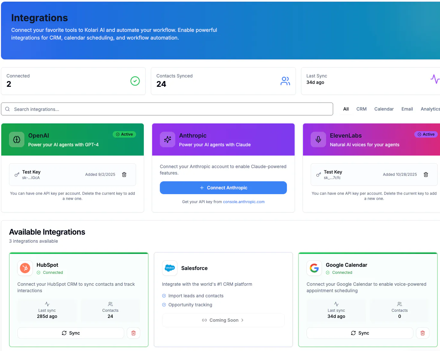Click the key icon beside ElevenLabs Test Key

tap(319, 175)
